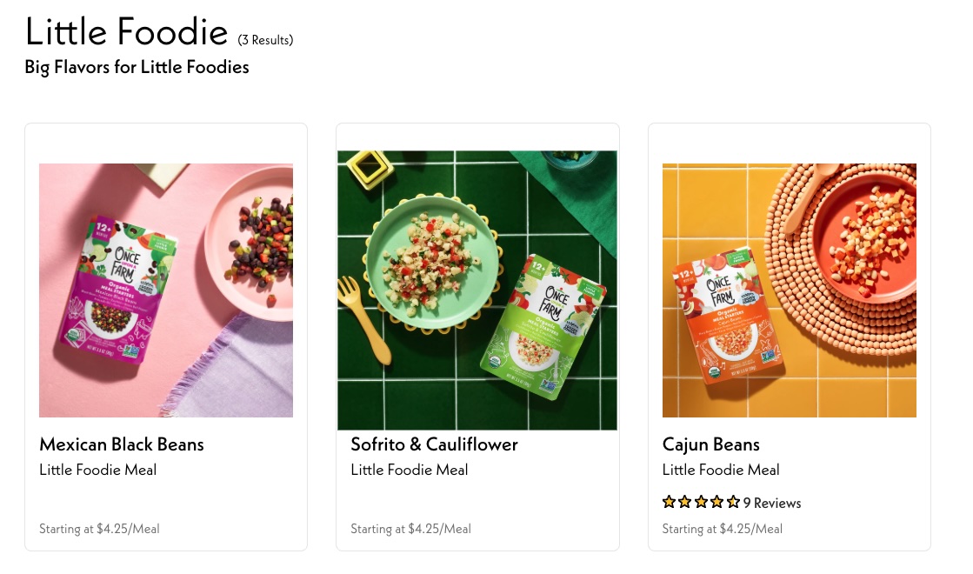Image resolution: width=973 pixels, height=574 pixels.
Task: Click the Little Foodie page heading
Action: click(x=126, y=31)
